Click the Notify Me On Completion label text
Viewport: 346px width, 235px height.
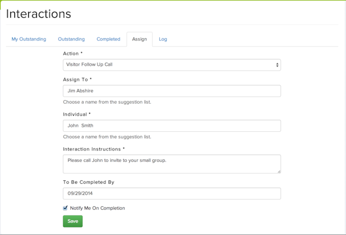click(x=97, y=208)
